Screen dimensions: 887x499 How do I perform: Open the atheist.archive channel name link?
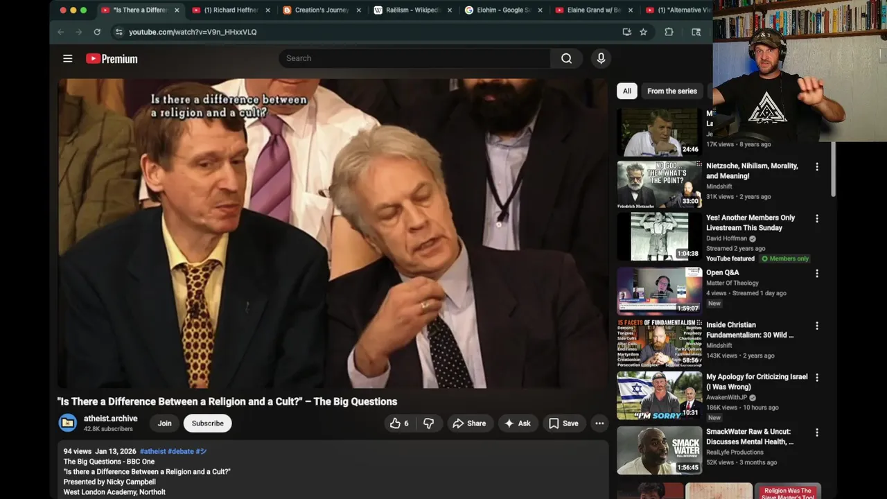click(x=111, y=419)
